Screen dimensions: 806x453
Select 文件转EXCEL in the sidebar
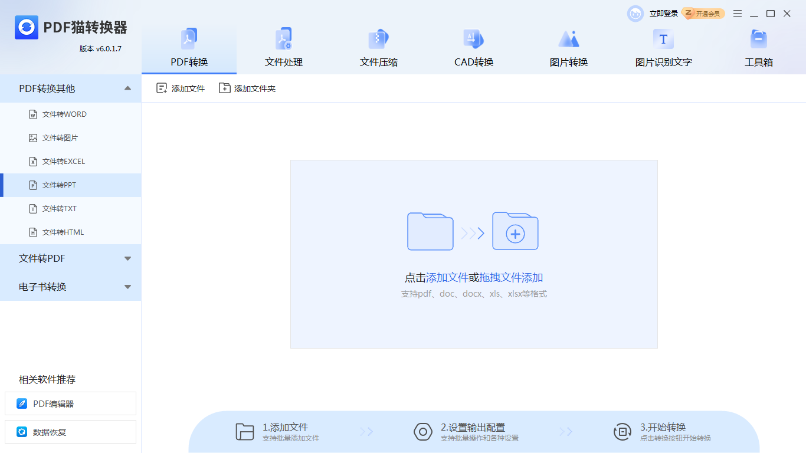click(70, 162)
